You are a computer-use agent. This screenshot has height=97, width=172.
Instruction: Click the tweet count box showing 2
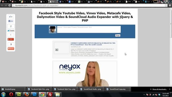tap(11, 26)
